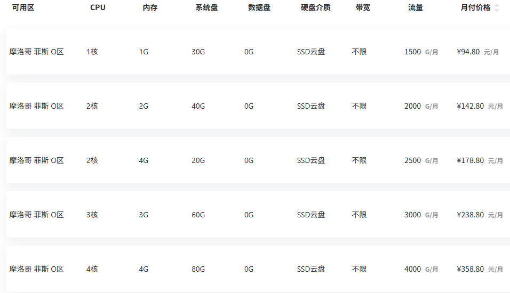Click the 月付价格 header label
The height and width of the screenshot is (293, 510).
(475, 7)
